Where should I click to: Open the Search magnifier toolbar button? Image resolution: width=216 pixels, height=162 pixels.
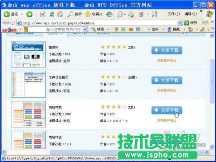coord(74,14)
